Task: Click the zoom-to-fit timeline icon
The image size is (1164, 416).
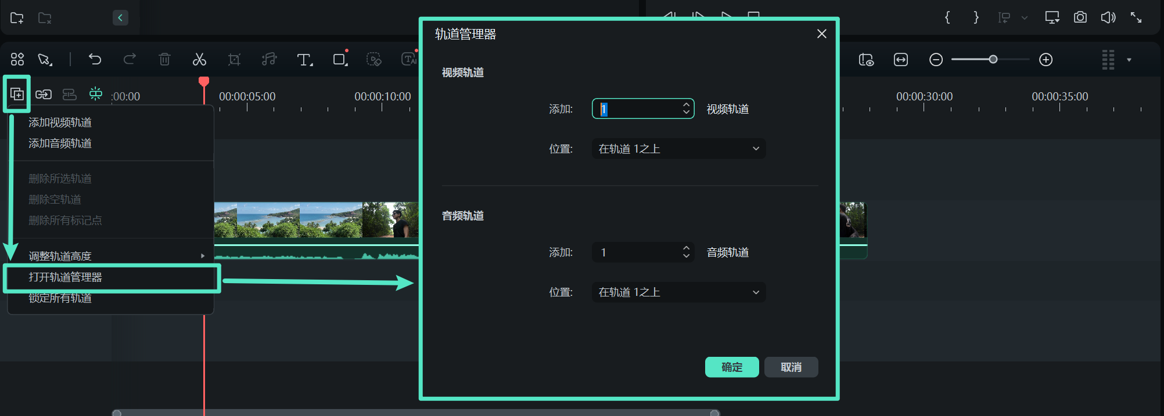Action: point(901,59)
